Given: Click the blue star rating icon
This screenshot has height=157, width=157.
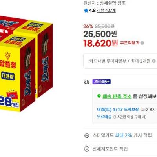Looking at the screenshot, I should [86, 11].
